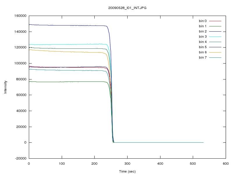Click the blue line sample for bin 2
Viewport: 233px width, 174px height.
pos(215,31)
